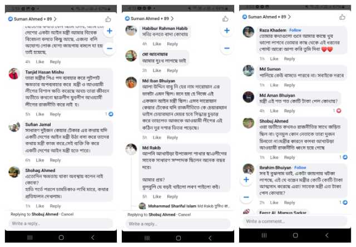
Task: Expand the 'Suman Ahmed + 89' reactions chevron in the middle screenshot
Action: click(x=172, y=18)
